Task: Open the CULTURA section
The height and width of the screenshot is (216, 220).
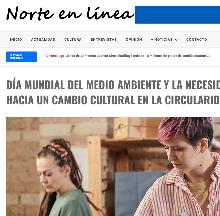Action: coord(73,39)
